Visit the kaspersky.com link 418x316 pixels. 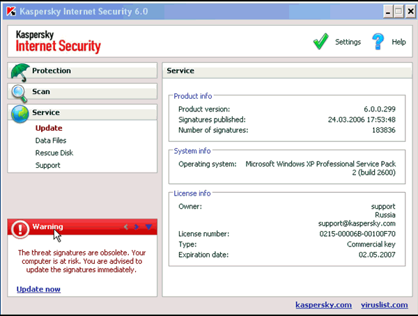point(323,305)
